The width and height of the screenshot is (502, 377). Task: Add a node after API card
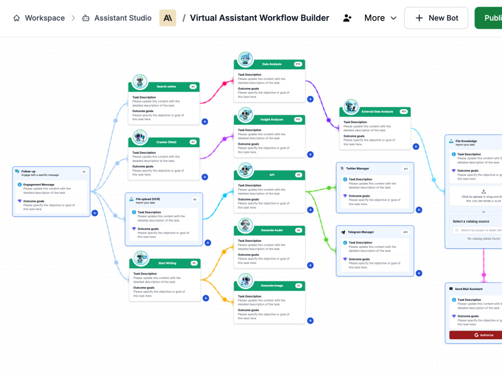(310, 210)
